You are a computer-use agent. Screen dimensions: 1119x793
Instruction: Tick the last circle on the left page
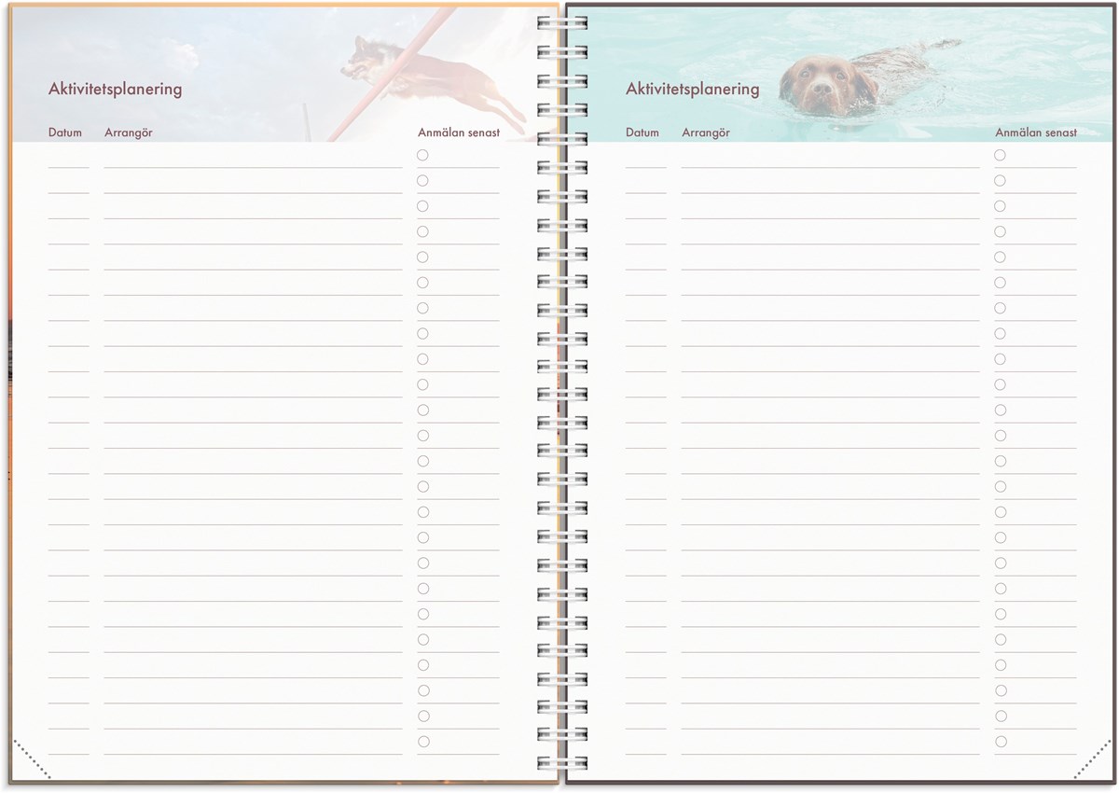point(422,742)
